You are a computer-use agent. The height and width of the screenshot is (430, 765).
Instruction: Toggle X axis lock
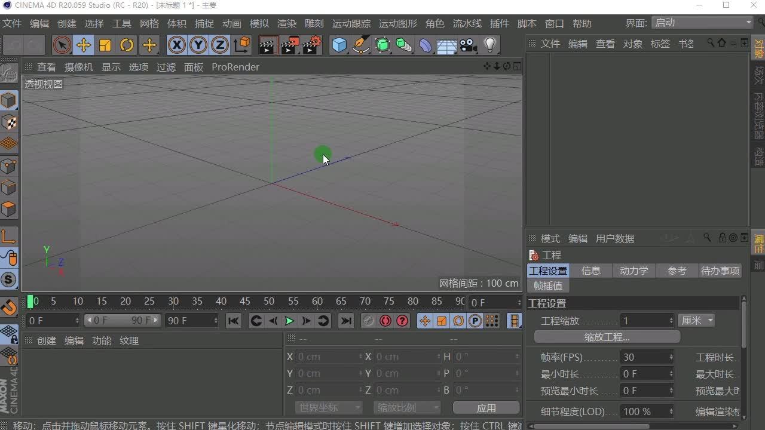pos(176,45)
